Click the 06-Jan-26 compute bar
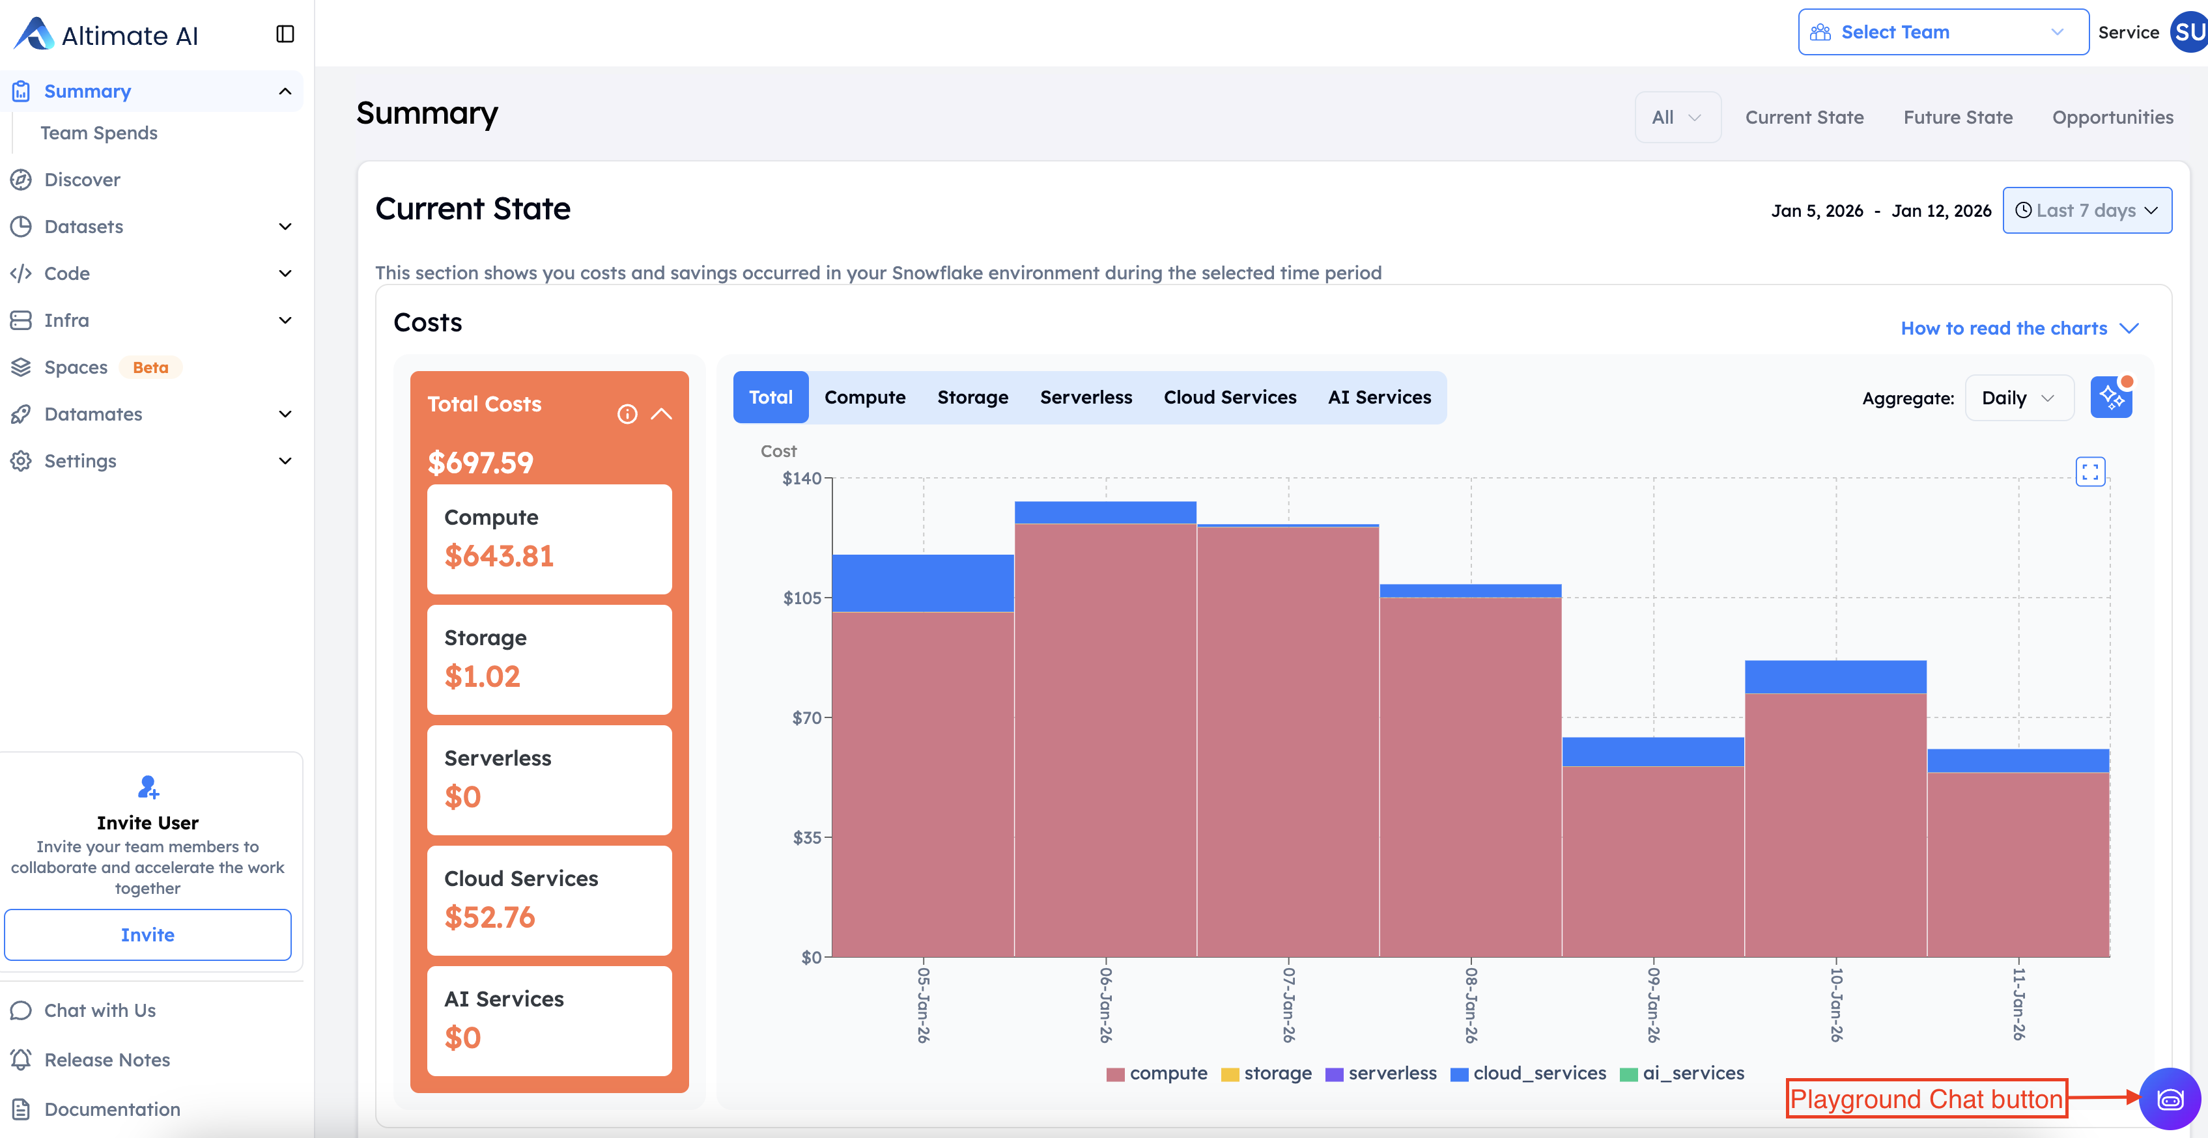Viewport: 2208px width, 1138px height. point(1105,737)
